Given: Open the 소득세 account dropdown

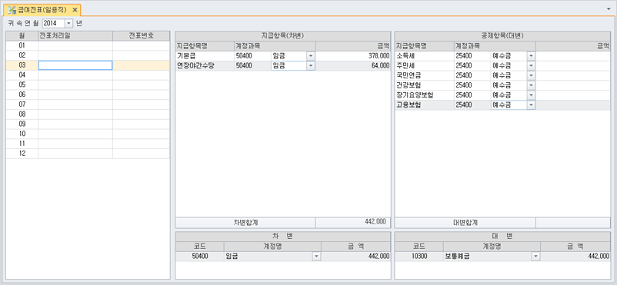Looking at the screenshot, I should 531,56.
